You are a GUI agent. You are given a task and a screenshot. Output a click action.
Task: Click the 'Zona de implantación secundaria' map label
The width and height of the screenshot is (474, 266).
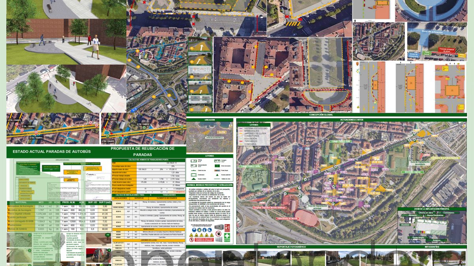point(420,163)
